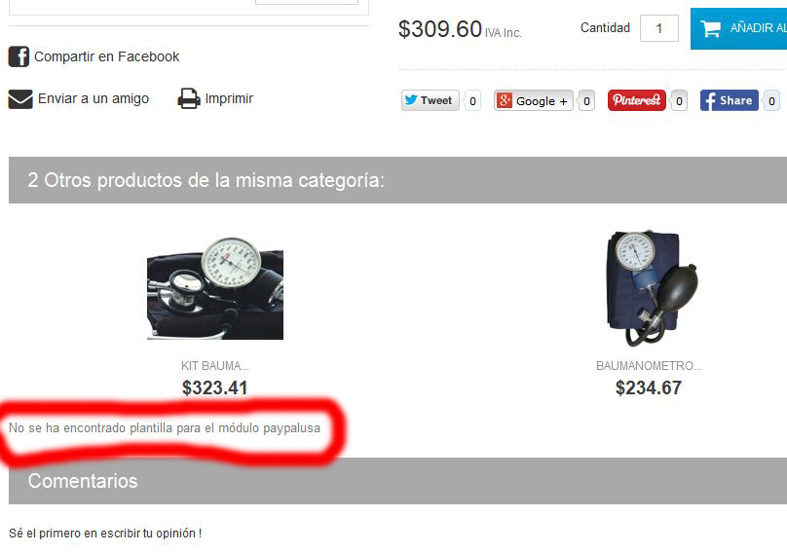Viewport: 787px width, 553px height.
Task: Open the BAUMANOMETRO... product image
Action: pyautogui.click(x=651, y=288)
